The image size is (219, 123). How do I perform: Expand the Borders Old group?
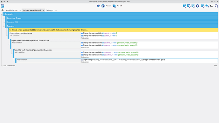tap(4, 22)
